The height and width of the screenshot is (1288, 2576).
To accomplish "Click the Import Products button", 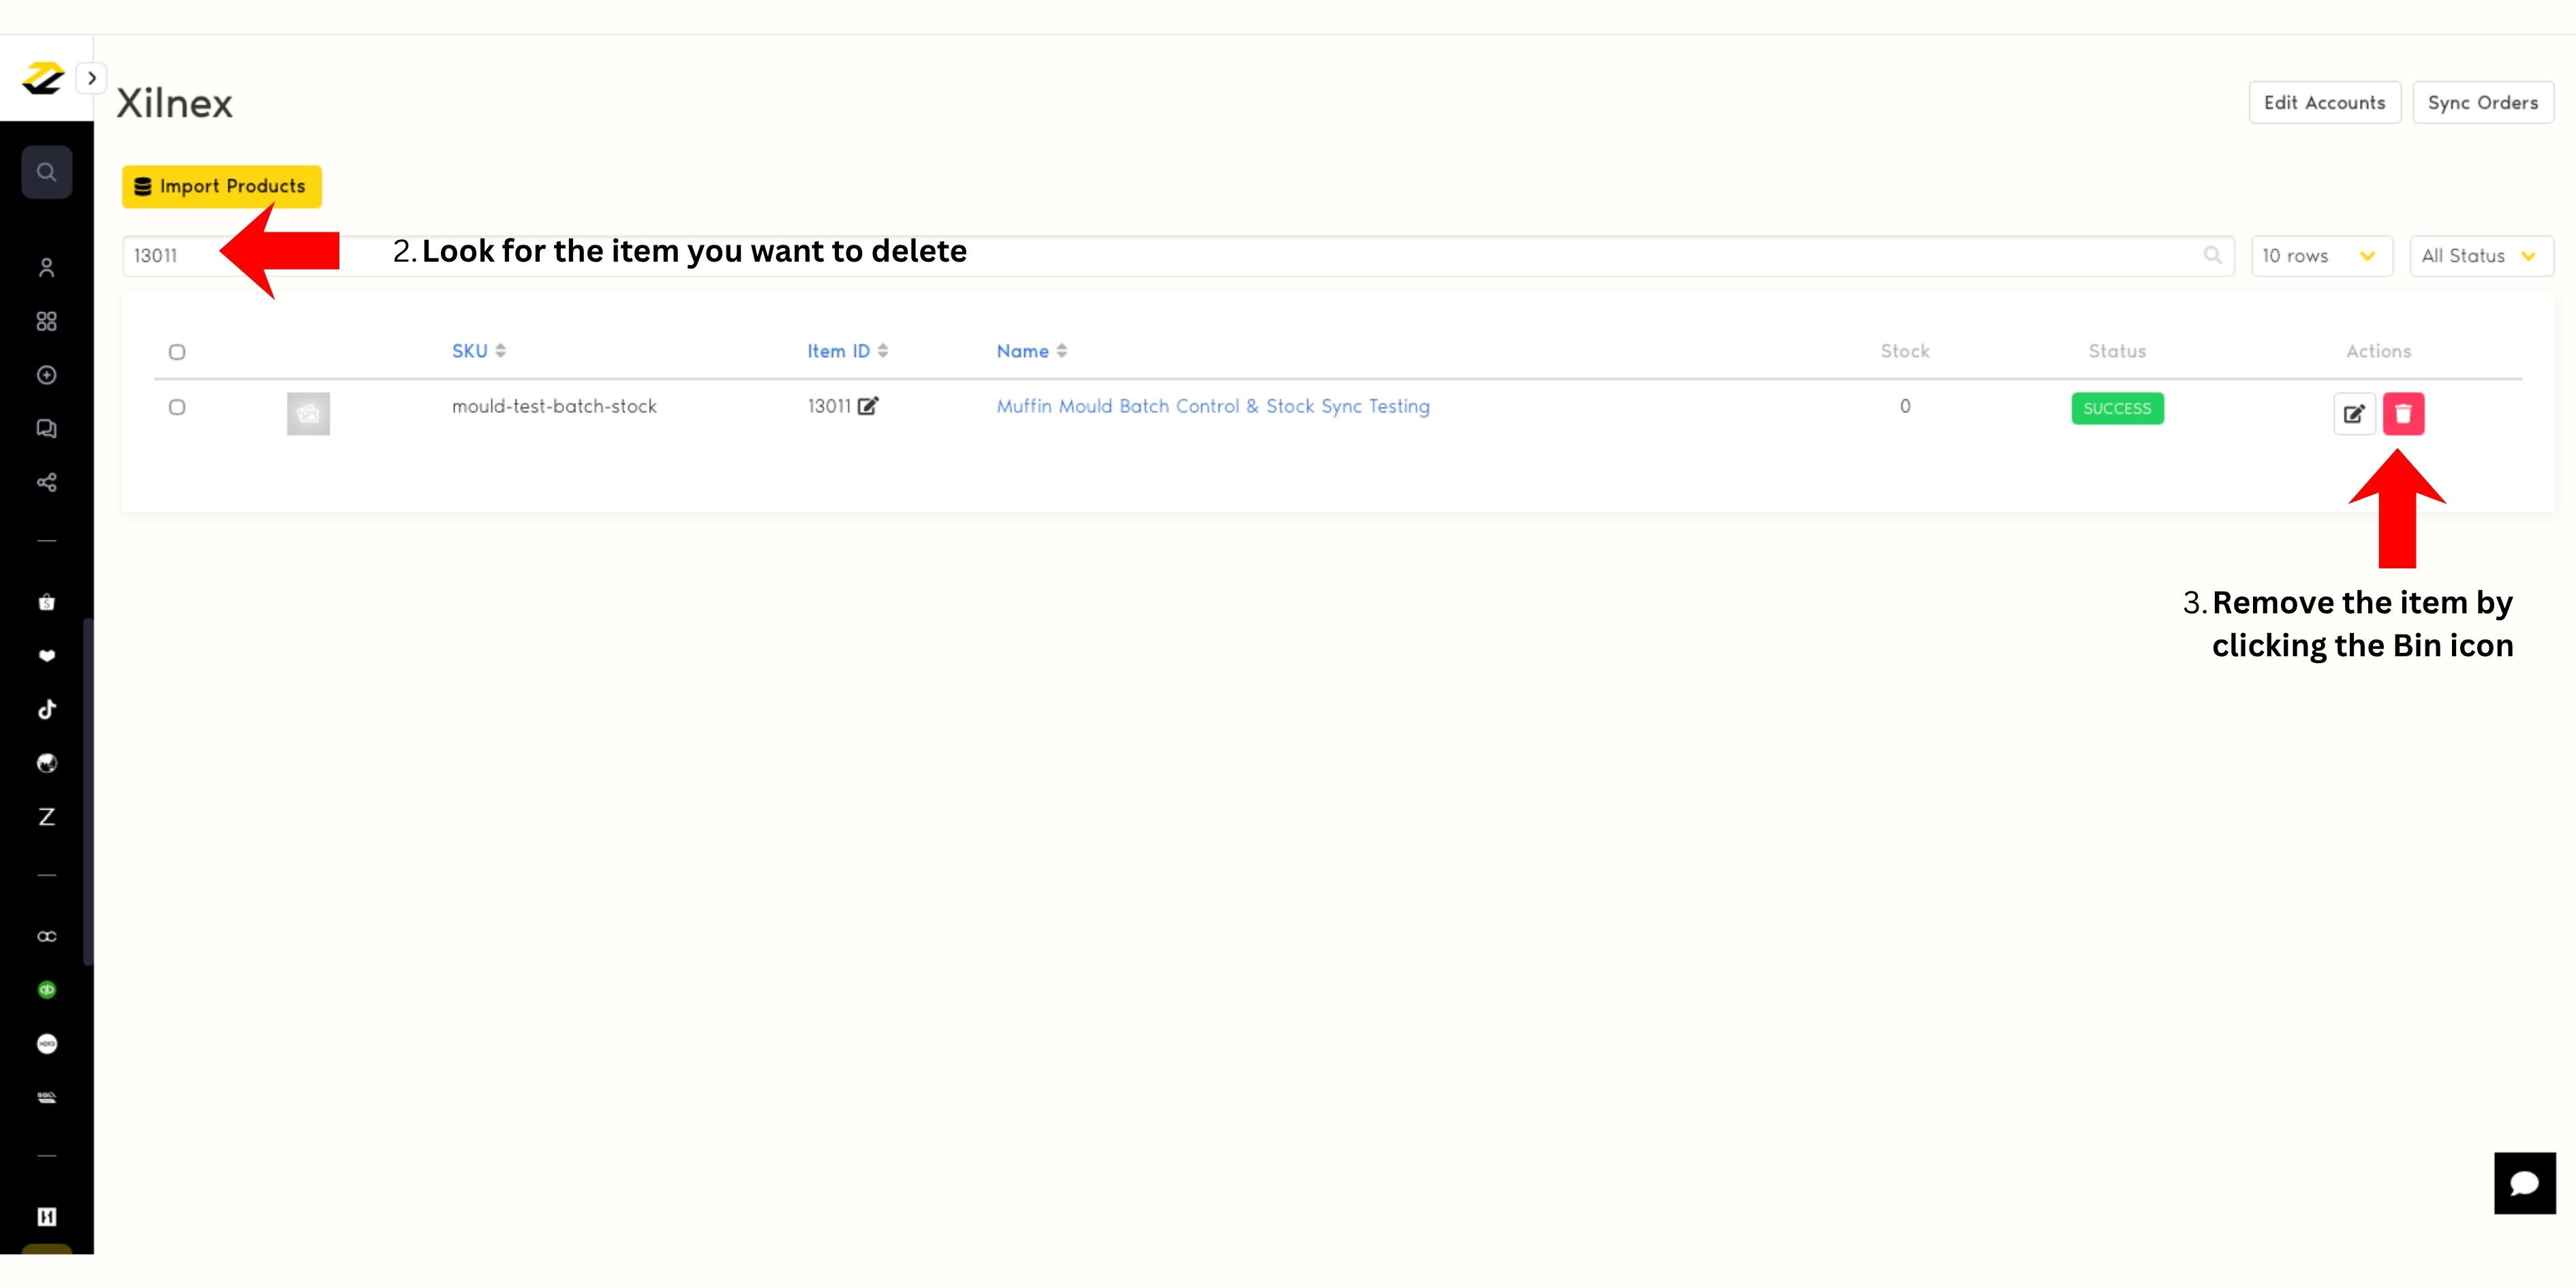I will (222, 187).
